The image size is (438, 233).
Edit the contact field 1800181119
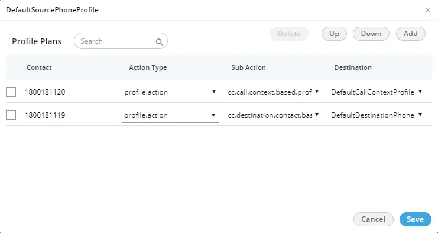click(70, 115)
